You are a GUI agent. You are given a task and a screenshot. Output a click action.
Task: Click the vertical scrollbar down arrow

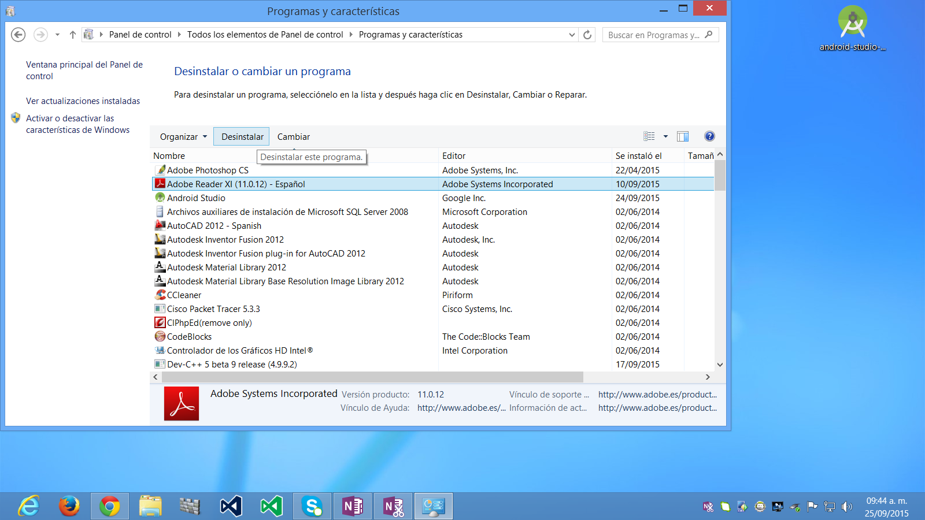point(720,365)
